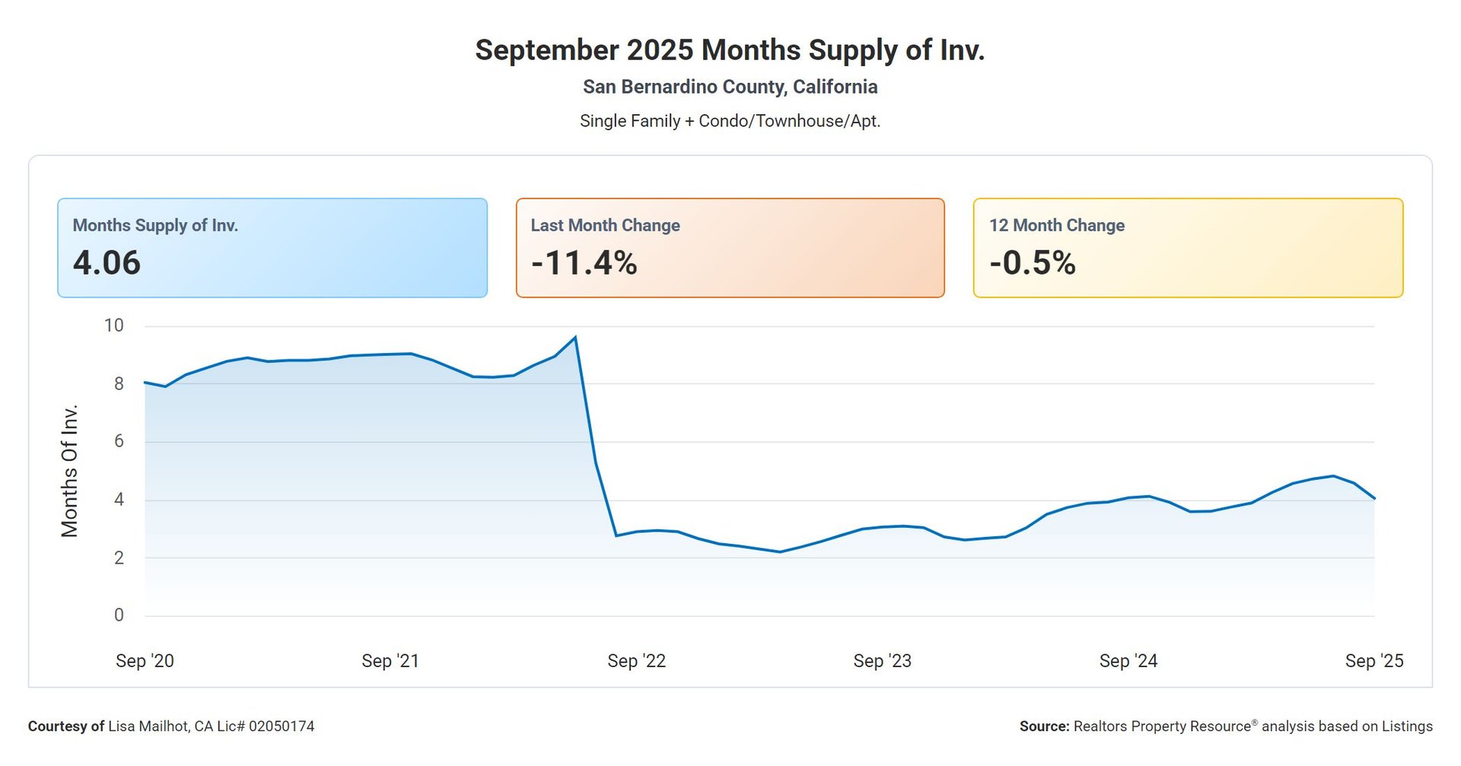The image size is (1461, 766).
Task: Click the September 2025 Months Supply chart title
Action: pyautogui.click(x=730, y=50)
